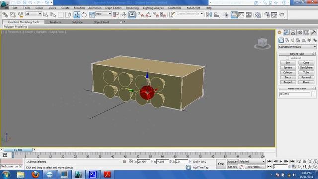
Task: Open the MAXScript menu
Action: point(193,8)
